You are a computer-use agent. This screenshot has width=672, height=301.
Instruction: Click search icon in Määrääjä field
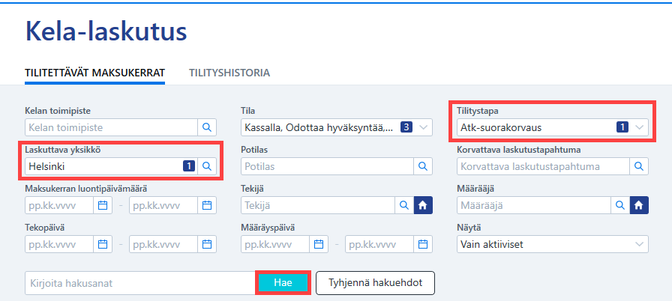coord(620,205)
